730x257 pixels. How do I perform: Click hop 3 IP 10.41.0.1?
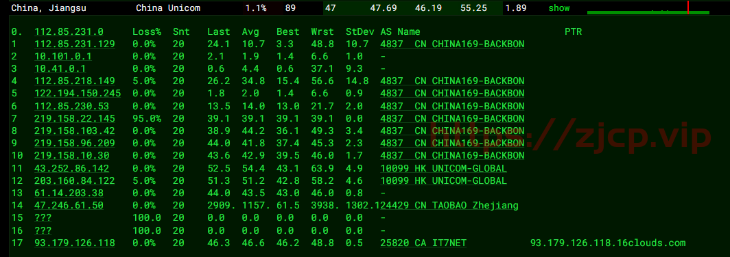tap(60, 68)
